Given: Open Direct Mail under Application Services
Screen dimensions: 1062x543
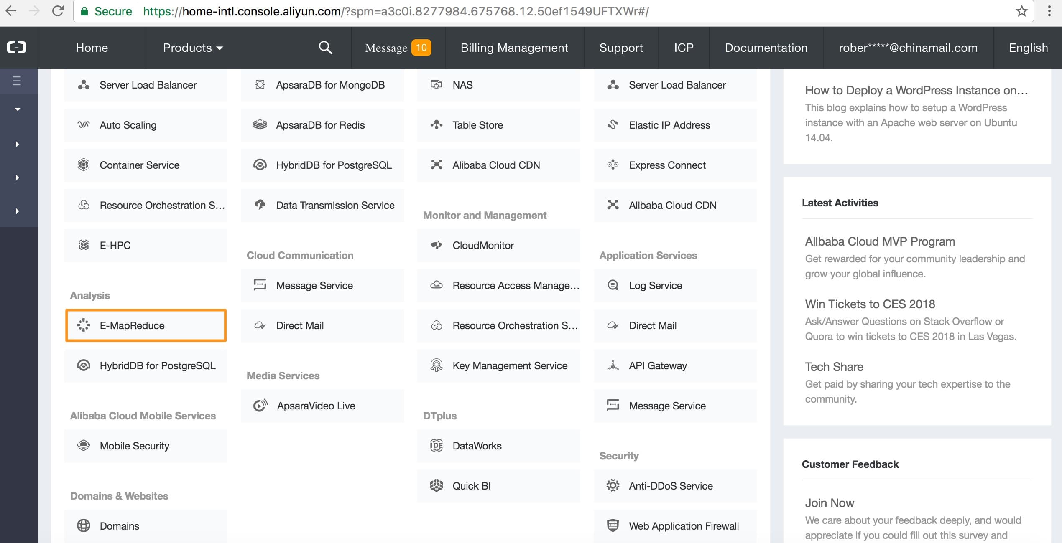Looking at the screenshot, I should coord(675,325).
